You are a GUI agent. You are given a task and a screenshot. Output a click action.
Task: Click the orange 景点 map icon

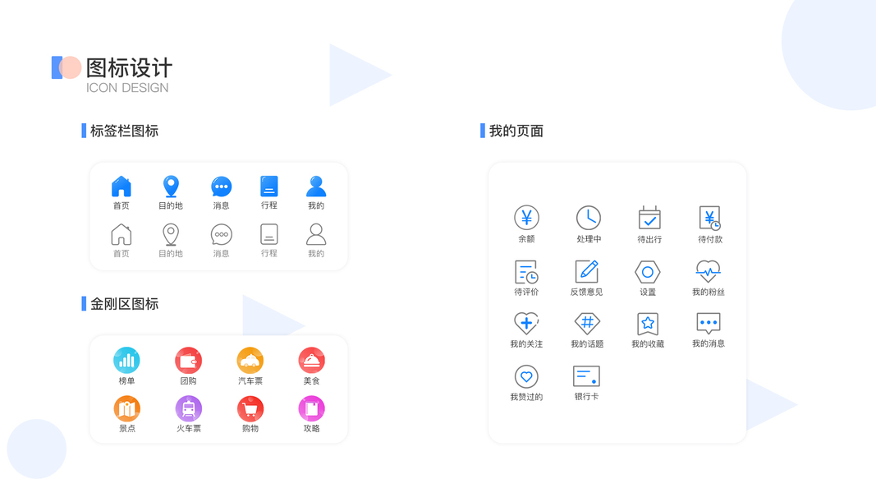pyautogui.click(x=126, y=409)
